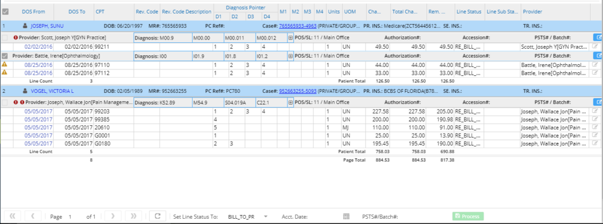Image resolution: width=603 pixels, height=224 pixels.
Task: Click edit pencil icon on the 99203 line
Action: [595, 112]
